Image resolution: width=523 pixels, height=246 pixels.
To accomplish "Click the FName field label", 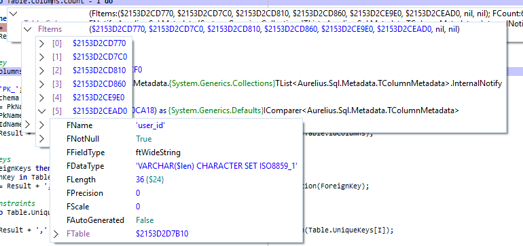I will coord(79,125).
